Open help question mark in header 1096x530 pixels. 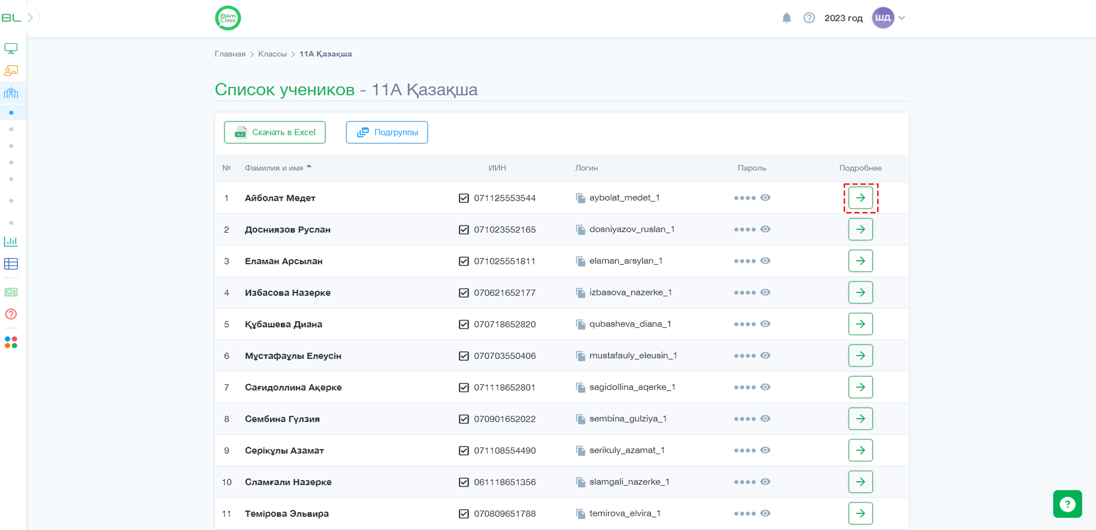809,18
